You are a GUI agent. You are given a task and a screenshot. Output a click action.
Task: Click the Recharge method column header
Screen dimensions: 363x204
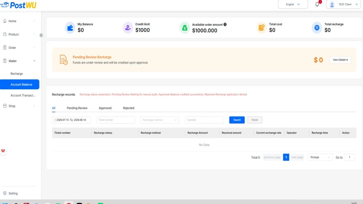pos(151,133)
